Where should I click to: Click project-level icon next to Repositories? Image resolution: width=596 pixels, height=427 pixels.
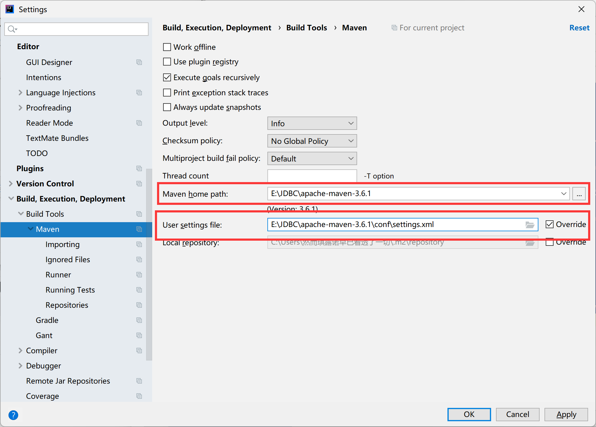tap(139, 305)
